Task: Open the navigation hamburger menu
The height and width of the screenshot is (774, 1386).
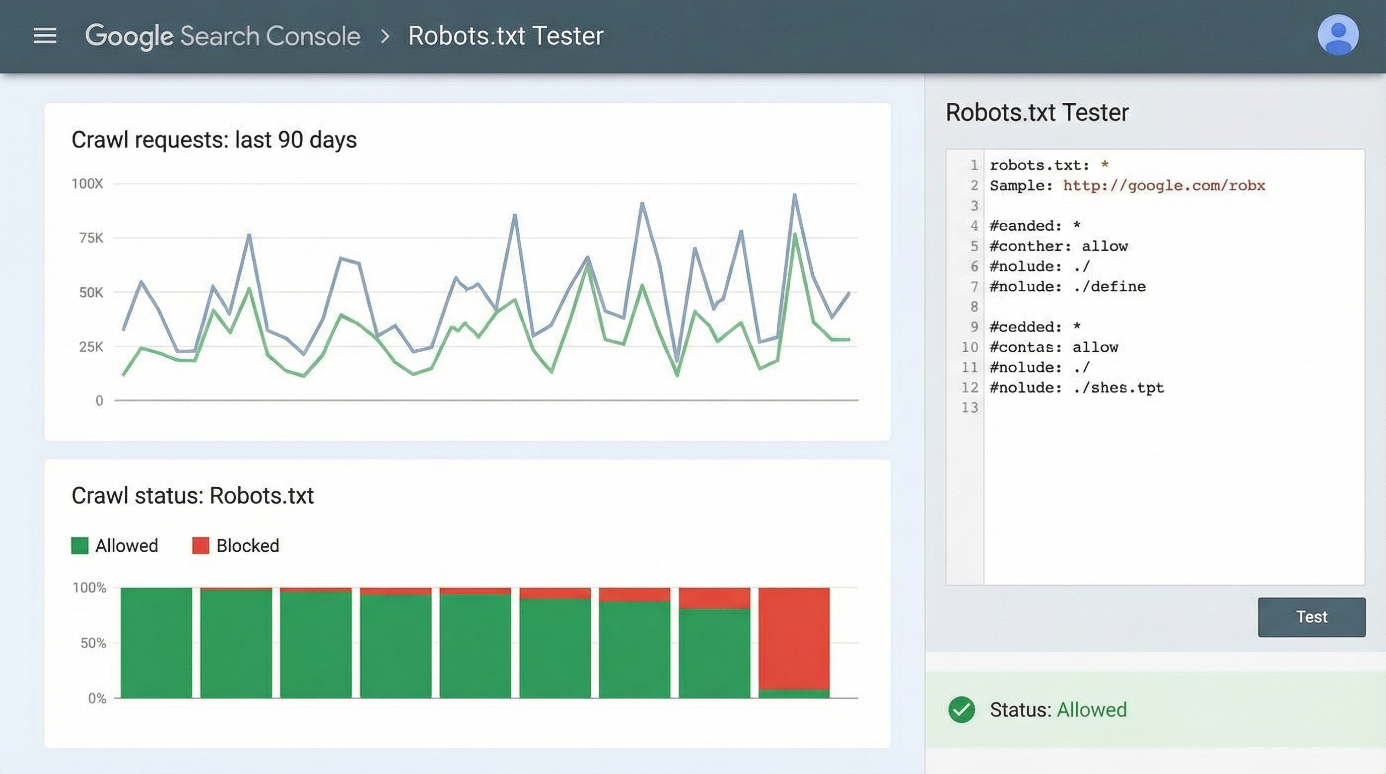Action: (45, 35)
